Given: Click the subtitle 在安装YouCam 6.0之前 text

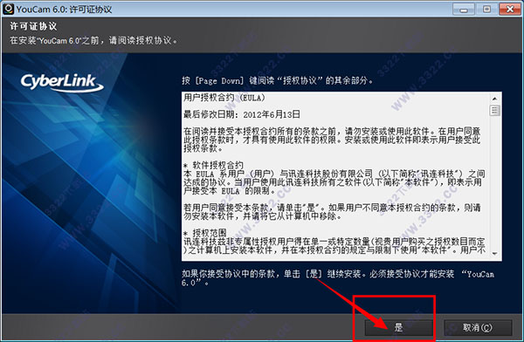Looking at the screenshot, I should tap(93, 41).
